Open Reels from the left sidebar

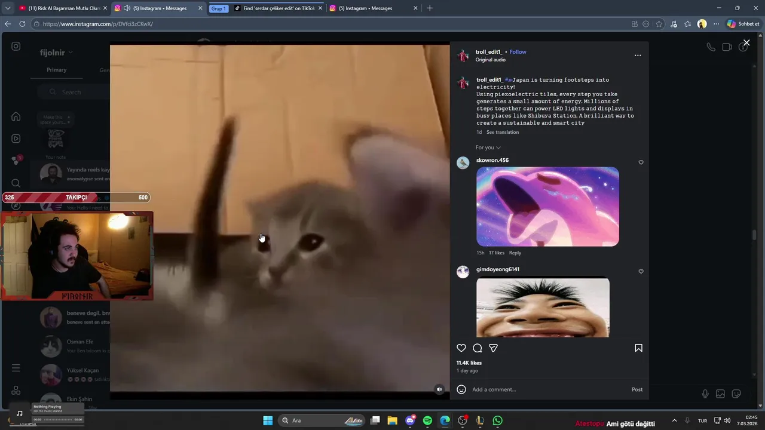(16, 139)
